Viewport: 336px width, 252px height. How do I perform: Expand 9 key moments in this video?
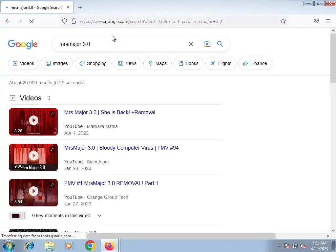click(x=67, y=216)
